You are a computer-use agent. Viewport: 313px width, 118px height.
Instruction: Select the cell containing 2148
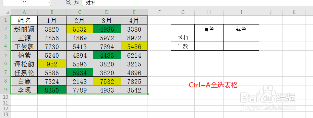click(x=80, y=81)
